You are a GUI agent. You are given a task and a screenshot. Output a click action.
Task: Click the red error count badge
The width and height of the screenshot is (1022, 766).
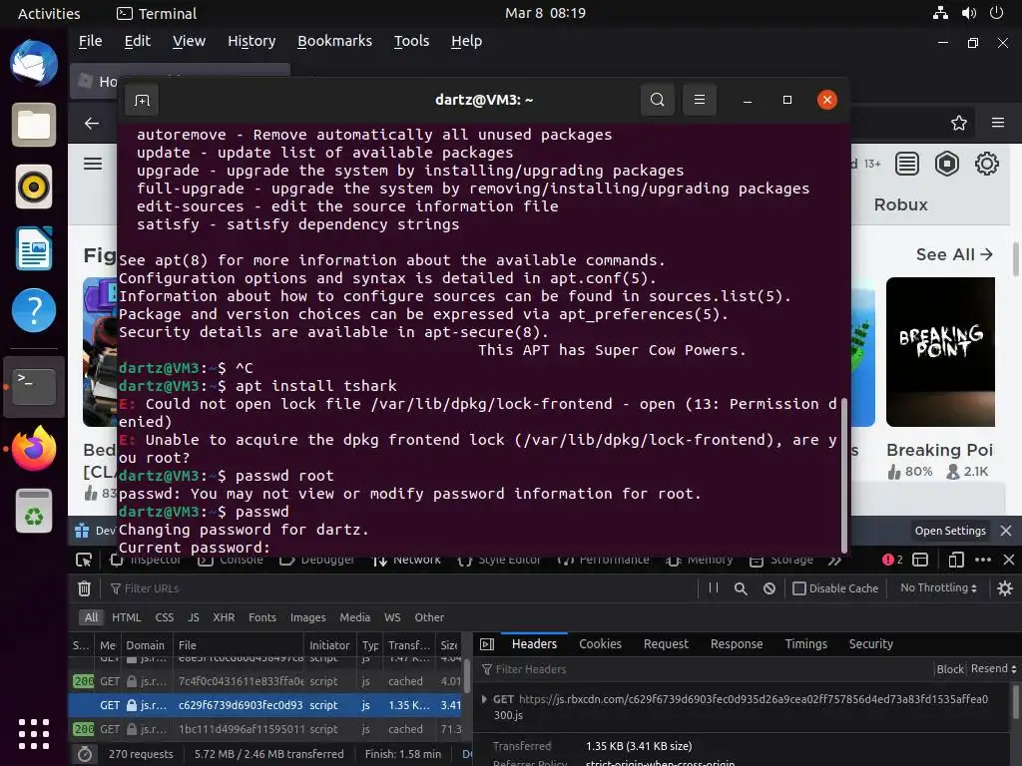(892, 560)
